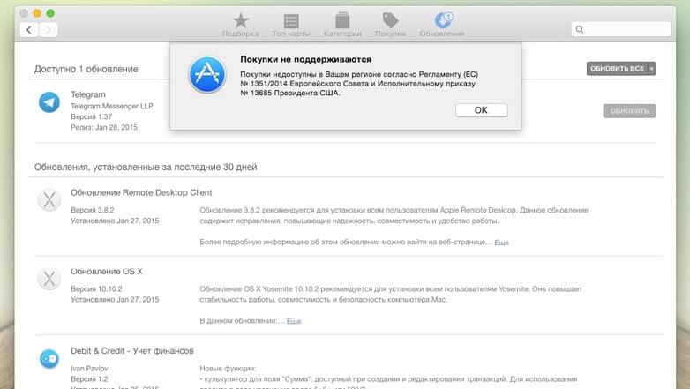Confirm the dialog with OK
The height and width of the screenshot is (389, 690).
(x=482, y=110)
